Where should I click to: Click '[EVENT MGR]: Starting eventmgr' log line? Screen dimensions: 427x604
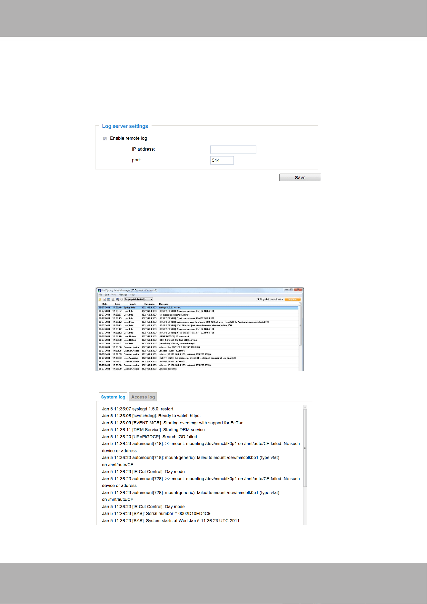[173, 423]
